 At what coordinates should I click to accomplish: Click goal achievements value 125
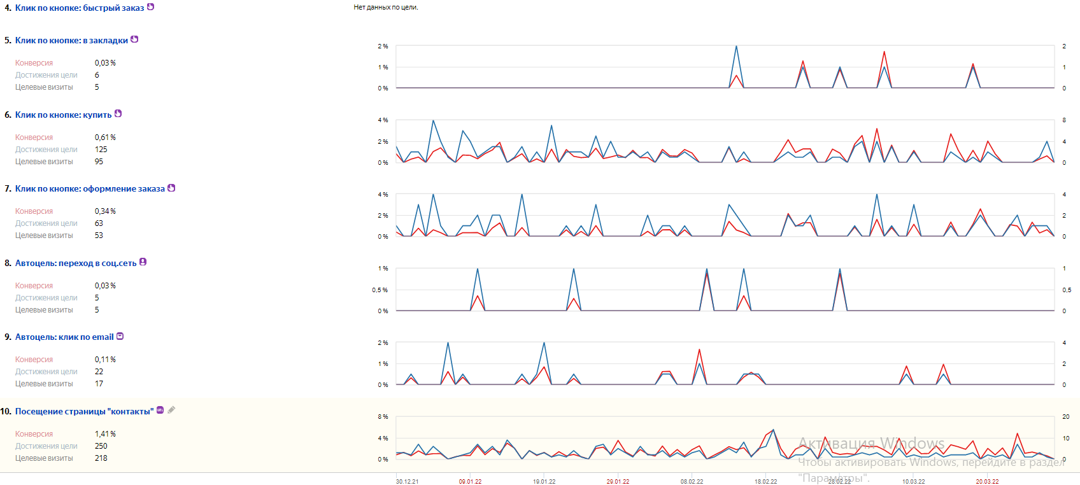101,150
